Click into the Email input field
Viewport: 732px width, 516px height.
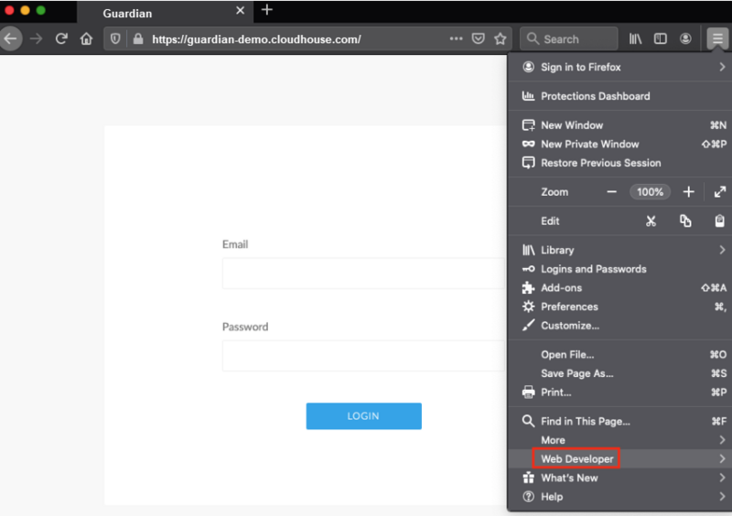362,274
